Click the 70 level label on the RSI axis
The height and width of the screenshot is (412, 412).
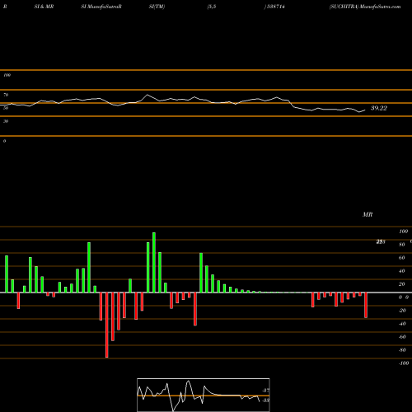pyautogui.click(x=6, y=95)
